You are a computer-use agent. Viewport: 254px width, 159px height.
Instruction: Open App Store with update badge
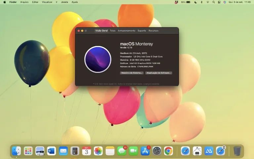coord(145,151)
